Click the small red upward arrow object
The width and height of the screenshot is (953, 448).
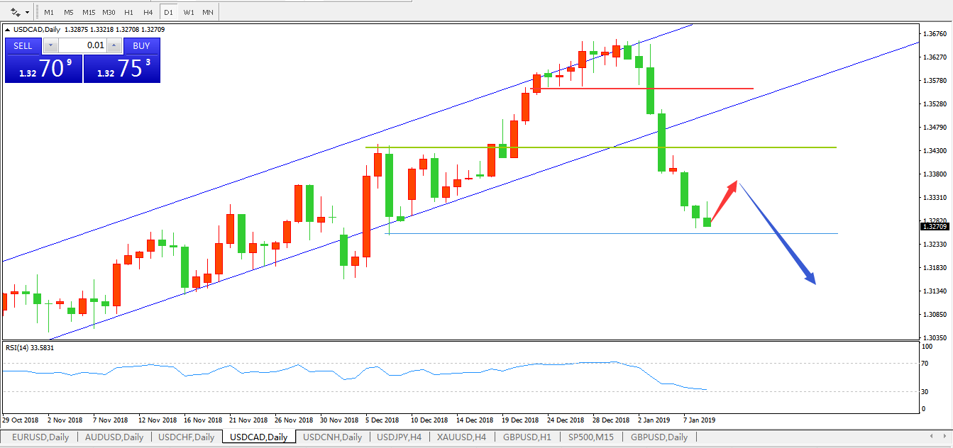724,203
